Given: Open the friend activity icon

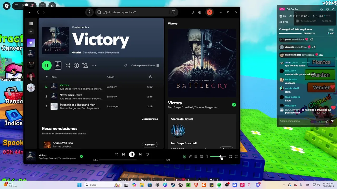Looking at the screenshot, I should [x=200, y=12].
